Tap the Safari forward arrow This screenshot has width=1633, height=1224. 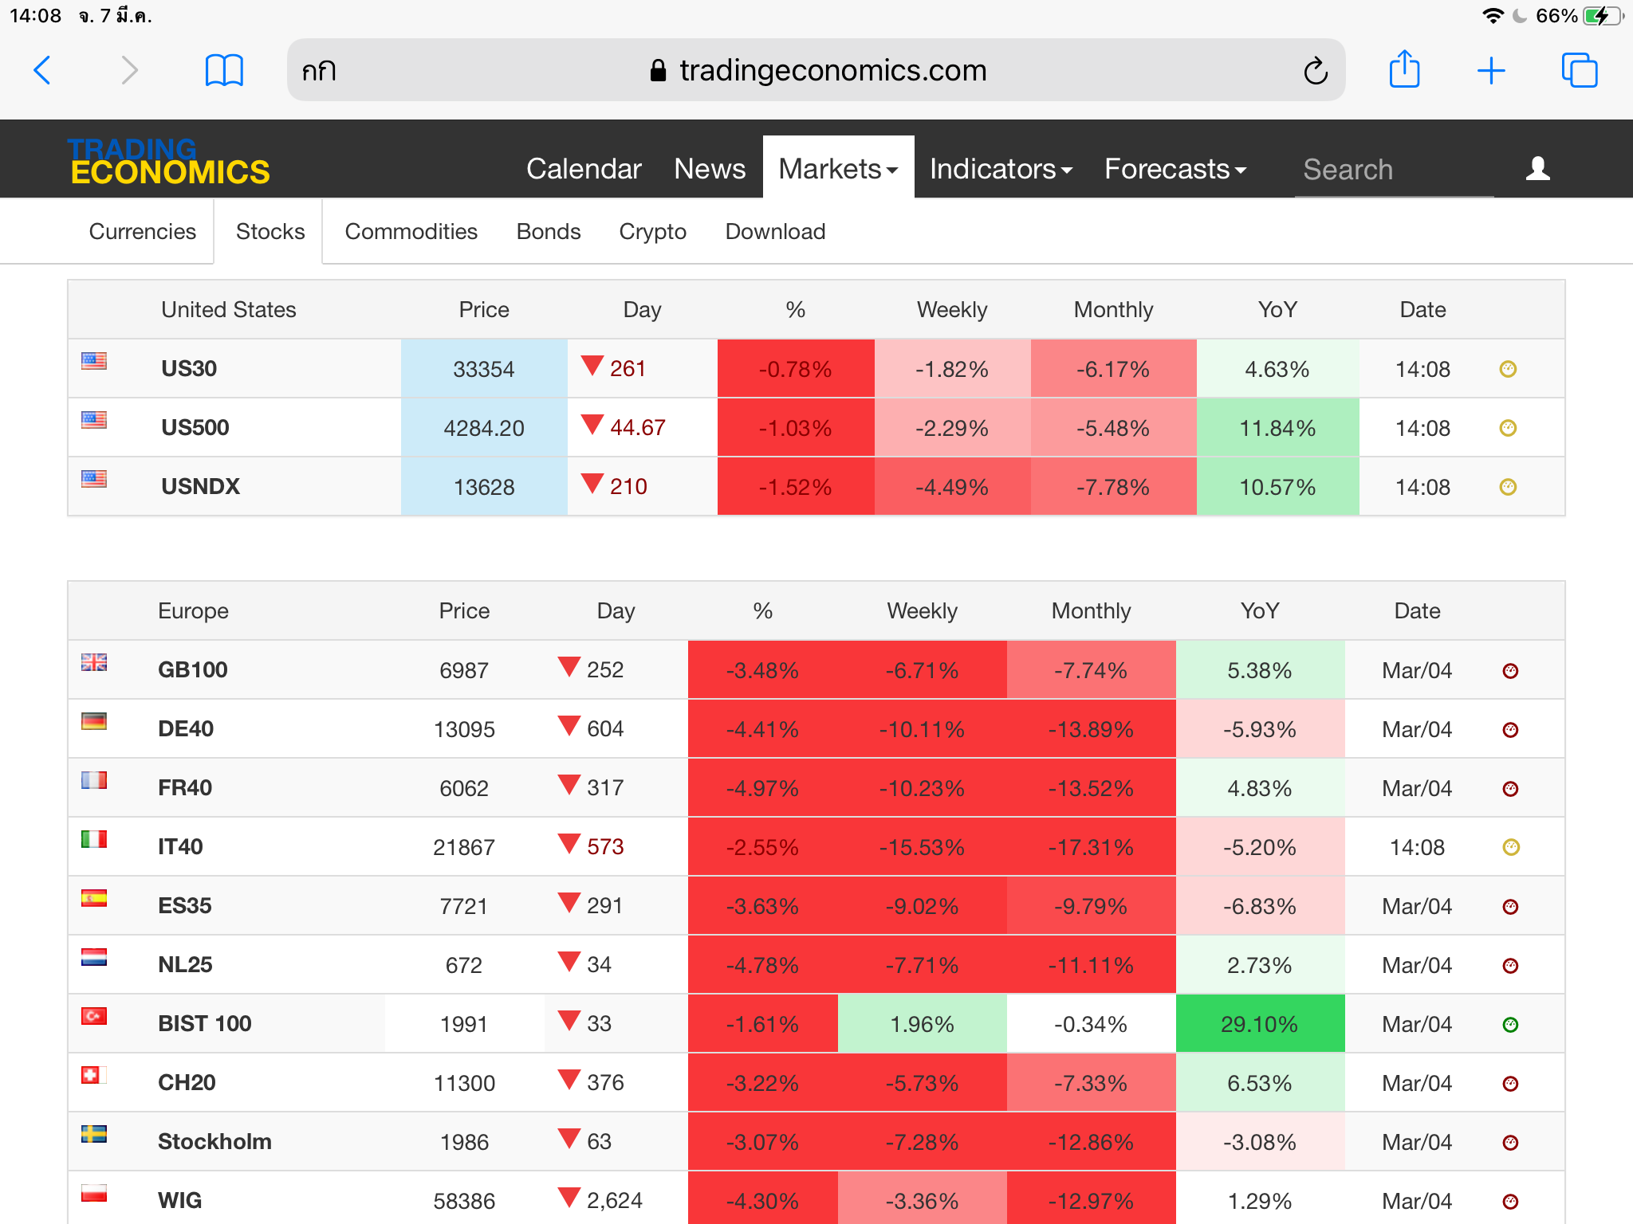click(129, 71)
